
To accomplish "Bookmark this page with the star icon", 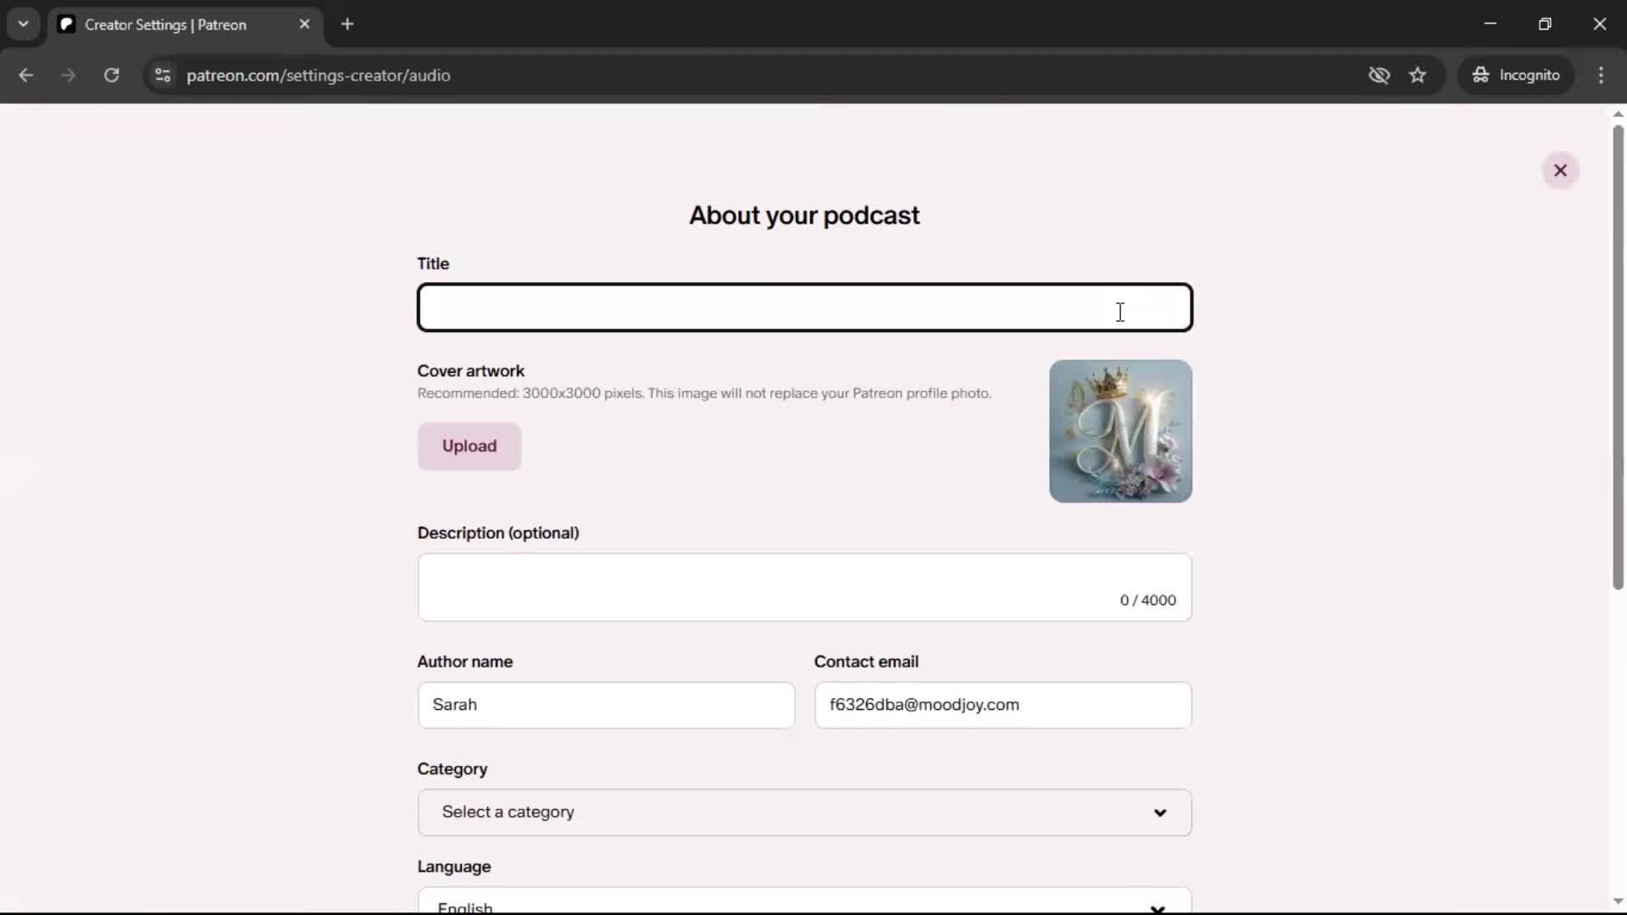I will coord(1418,75).
